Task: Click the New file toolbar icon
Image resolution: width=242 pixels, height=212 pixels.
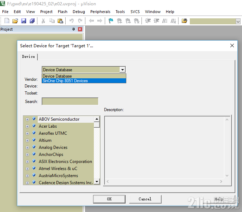Action: click(x=7, y=21)
